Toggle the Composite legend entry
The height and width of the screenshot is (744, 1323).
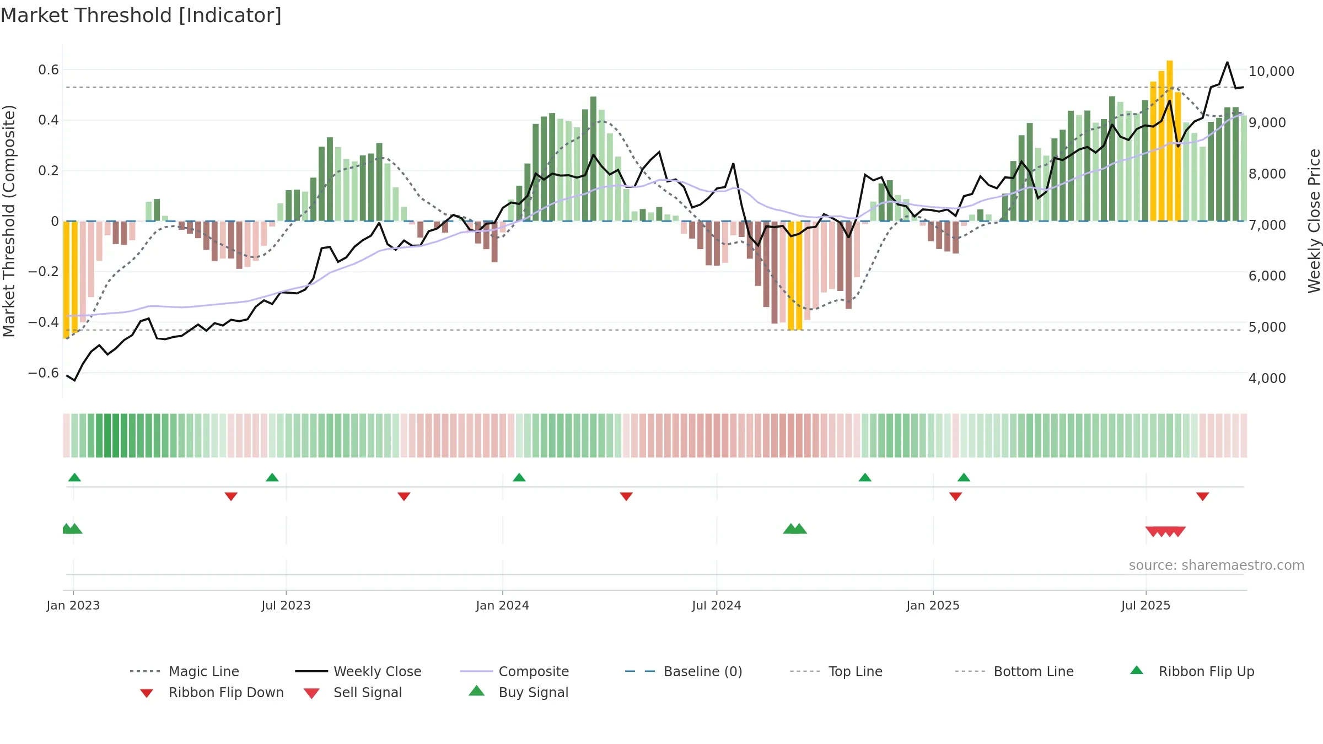(x=514, y=671)
